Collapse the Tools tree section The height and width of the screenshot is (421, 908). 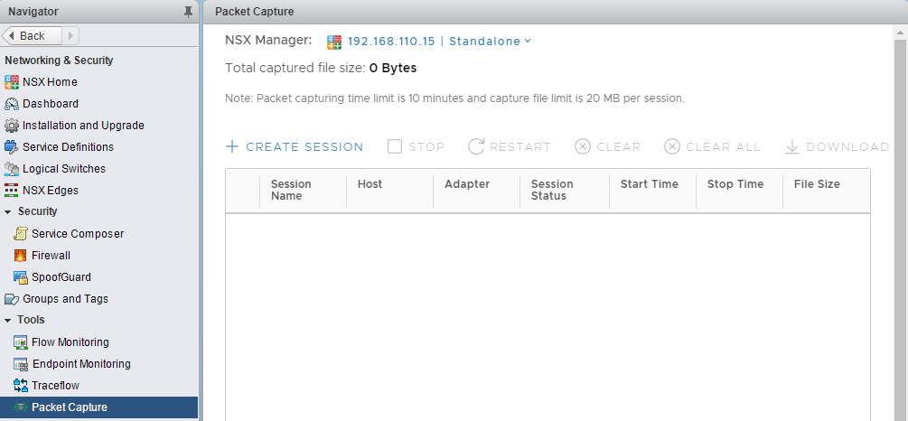(8, 321)
